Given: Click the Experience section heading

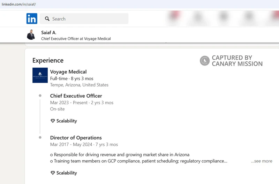Looking at the screenshot, I should pos(48,60).
